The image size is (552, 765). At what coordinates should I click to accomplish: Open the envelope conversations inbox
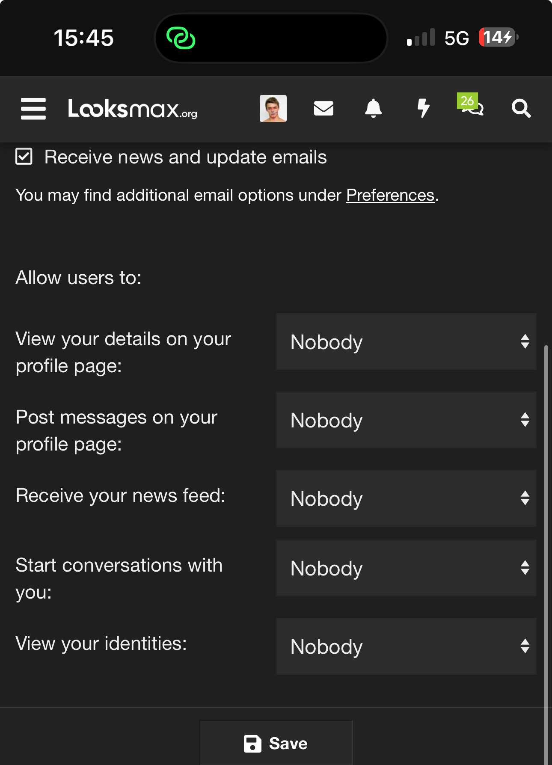323,109
